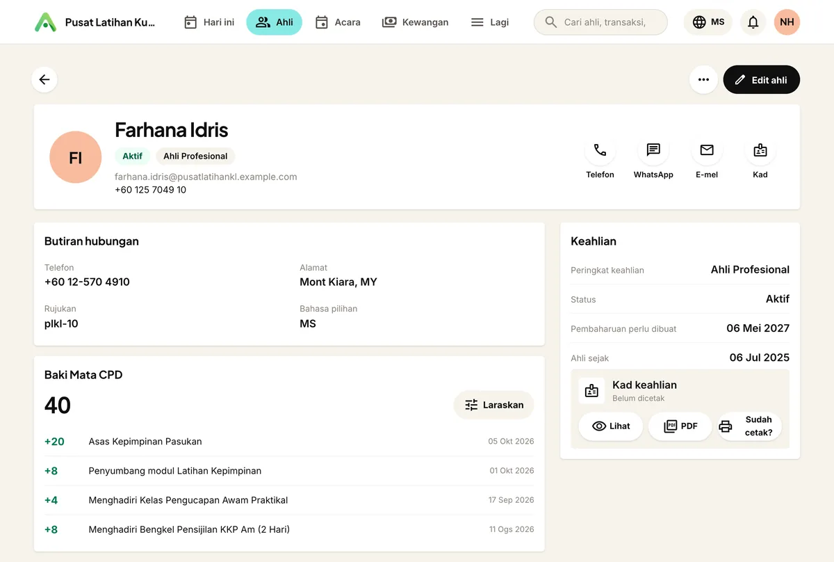
Task: Click the Farhana Idris name heading
Action: [171, 130]
